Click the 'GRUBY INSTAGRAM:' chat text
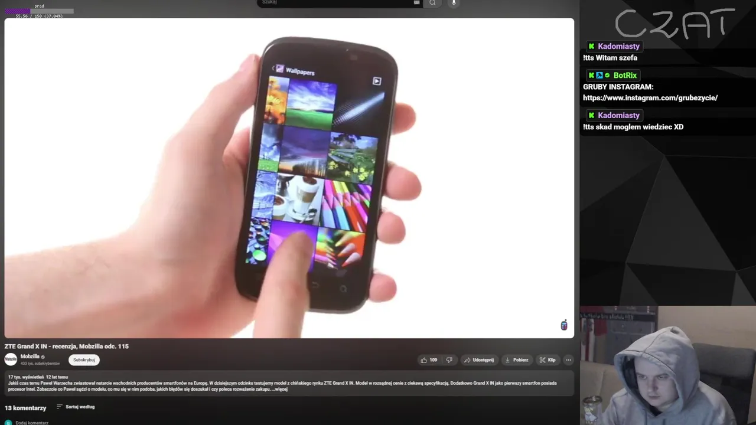The height and width of the screenshot is (425, 756). coord(618,87)
